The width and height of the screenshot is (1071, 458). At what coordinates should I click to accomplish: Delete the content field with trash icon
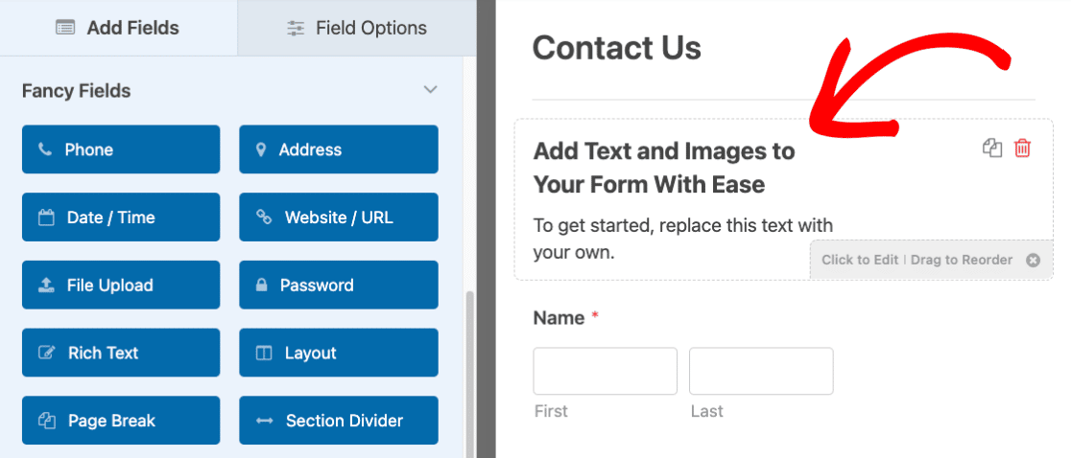pos(1023,149)
